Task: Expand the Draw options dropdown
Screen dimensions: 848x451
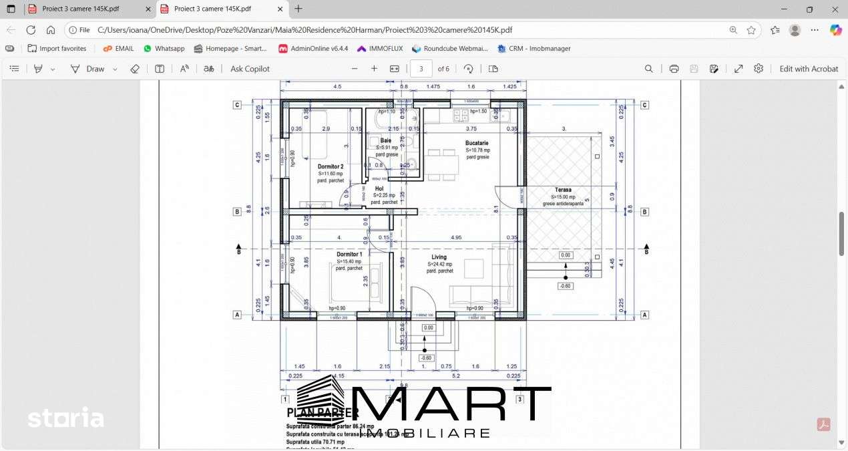Action: [x=115, y=69]
